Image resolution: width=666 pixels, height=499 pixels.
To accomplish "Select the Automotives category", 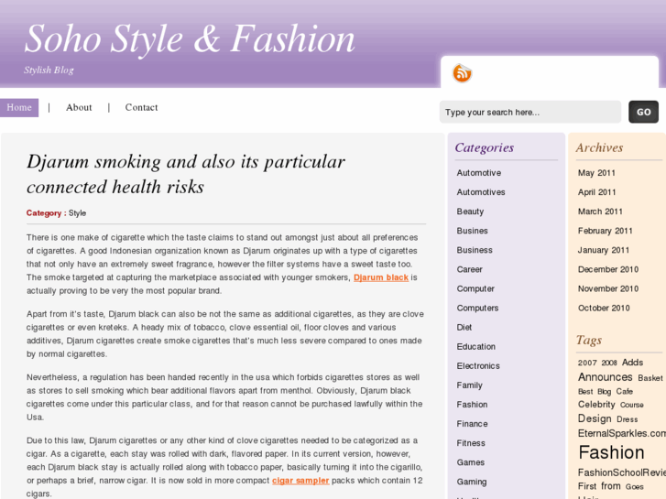I will point(481,192).
